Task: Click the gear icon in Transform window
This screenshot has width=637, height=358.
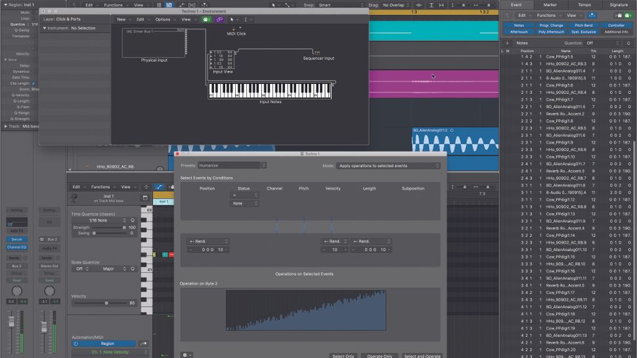Action: pos(185,355)
